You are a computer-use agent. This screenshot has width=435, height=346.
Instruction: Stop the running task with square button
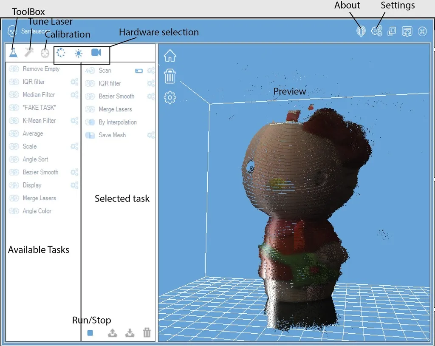(90, 333)
